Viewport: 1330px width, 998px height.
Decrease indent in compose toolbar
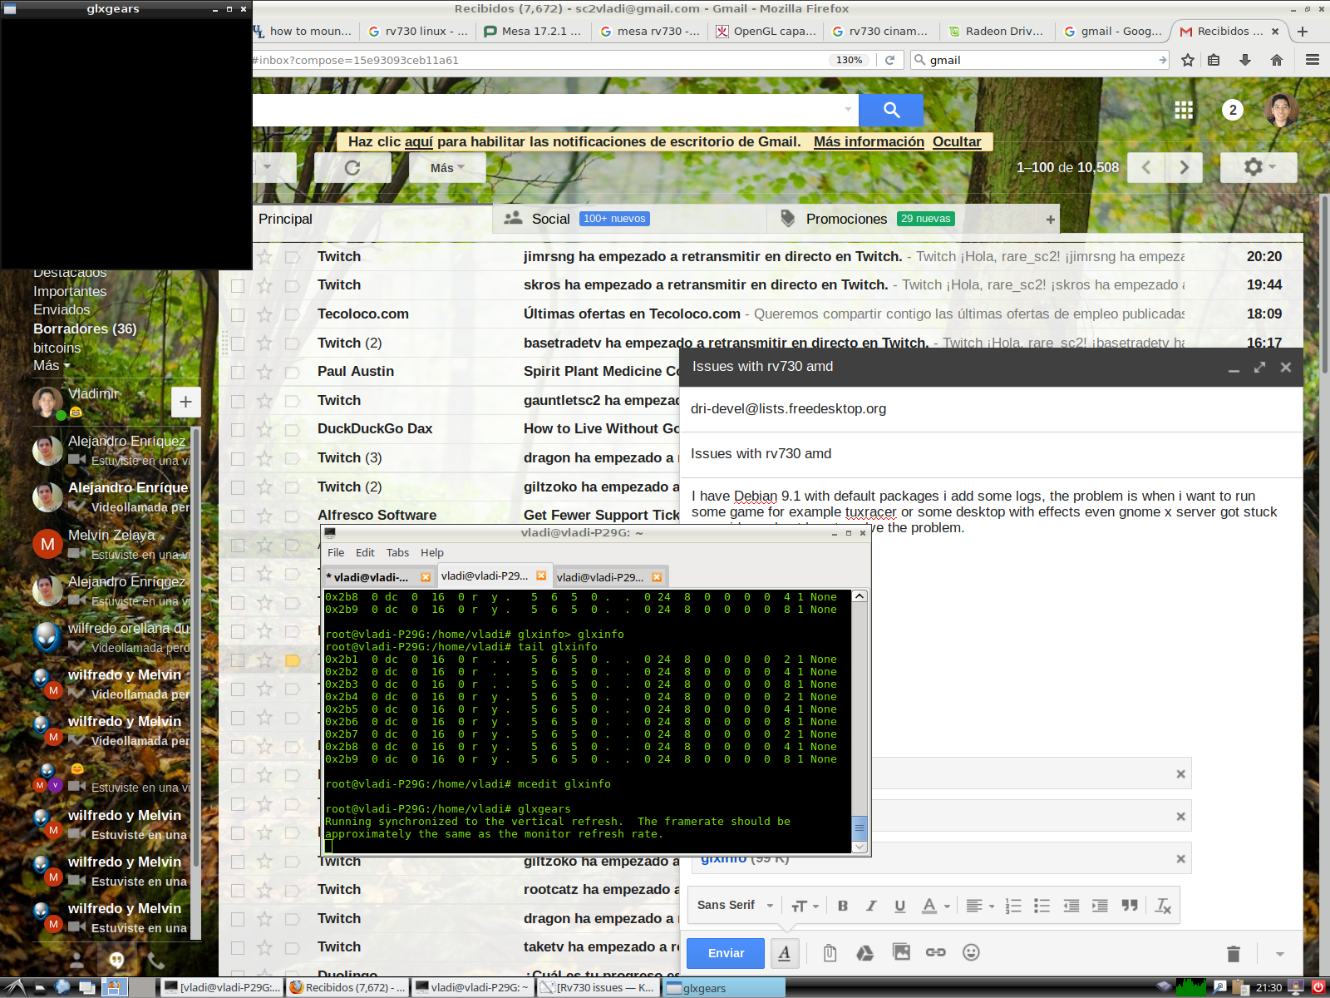pos(1071,906)
